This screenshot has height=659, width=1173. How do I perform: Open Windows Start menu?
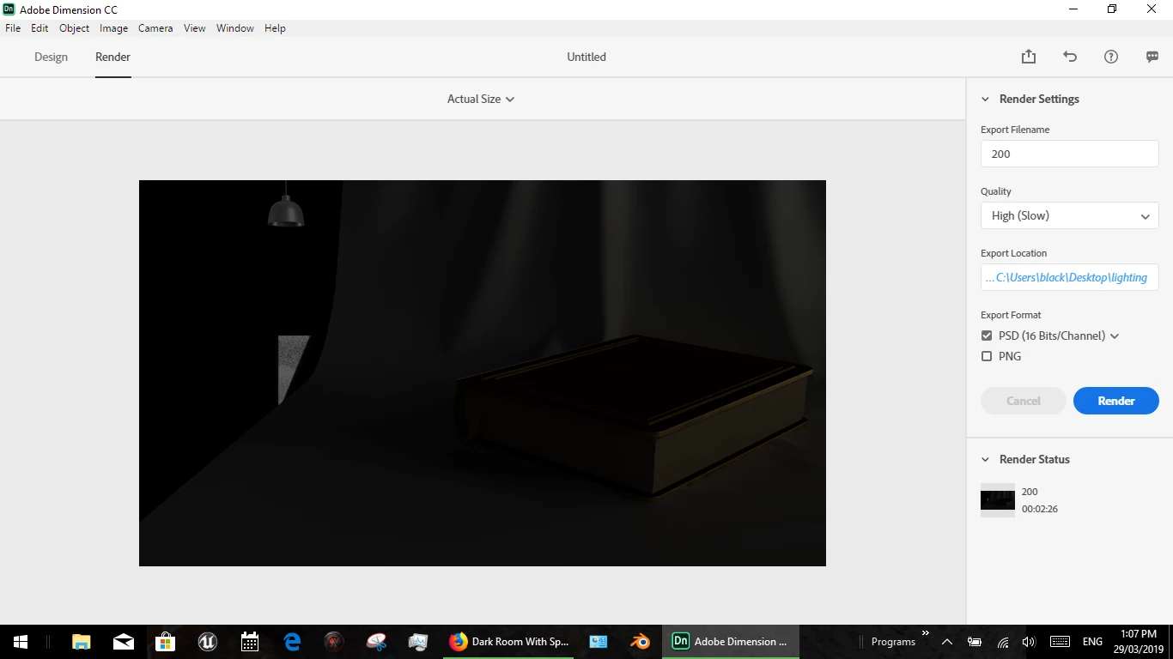click(21, 641)
